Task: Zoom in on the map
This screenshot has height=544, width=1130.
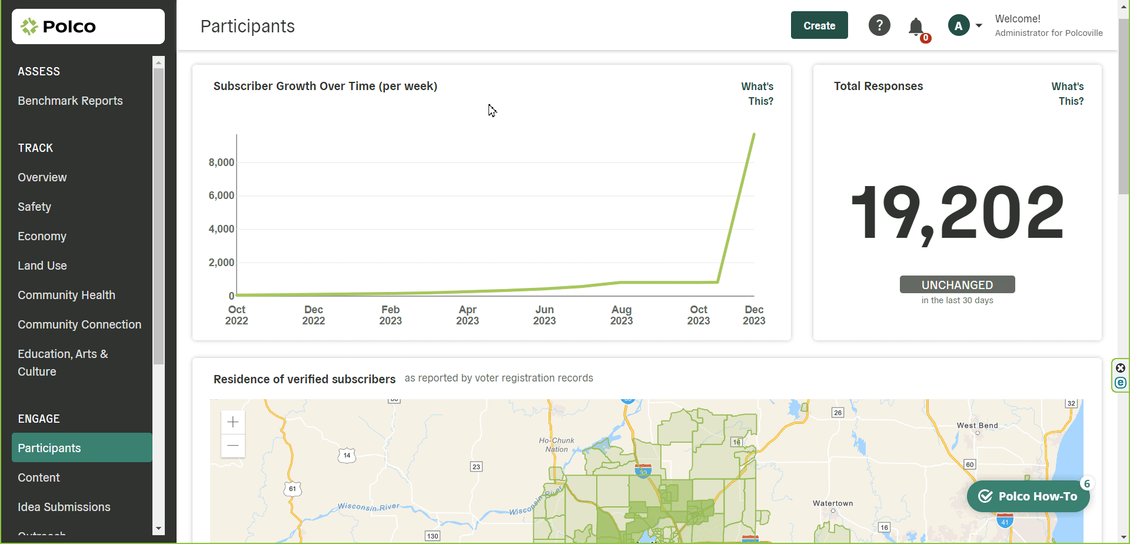Action: [233, 422]
